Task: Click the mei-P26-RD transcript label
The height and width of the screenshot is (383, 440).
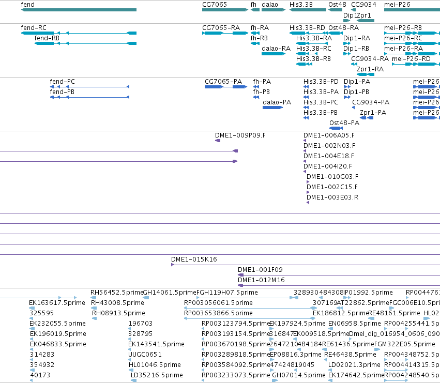Action: 411,59
